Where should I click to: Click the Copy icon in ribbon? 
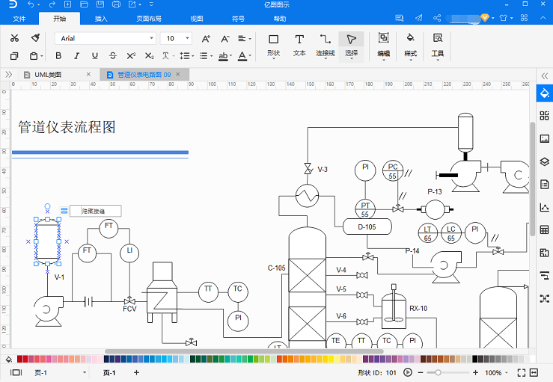(x=14, y=55)
